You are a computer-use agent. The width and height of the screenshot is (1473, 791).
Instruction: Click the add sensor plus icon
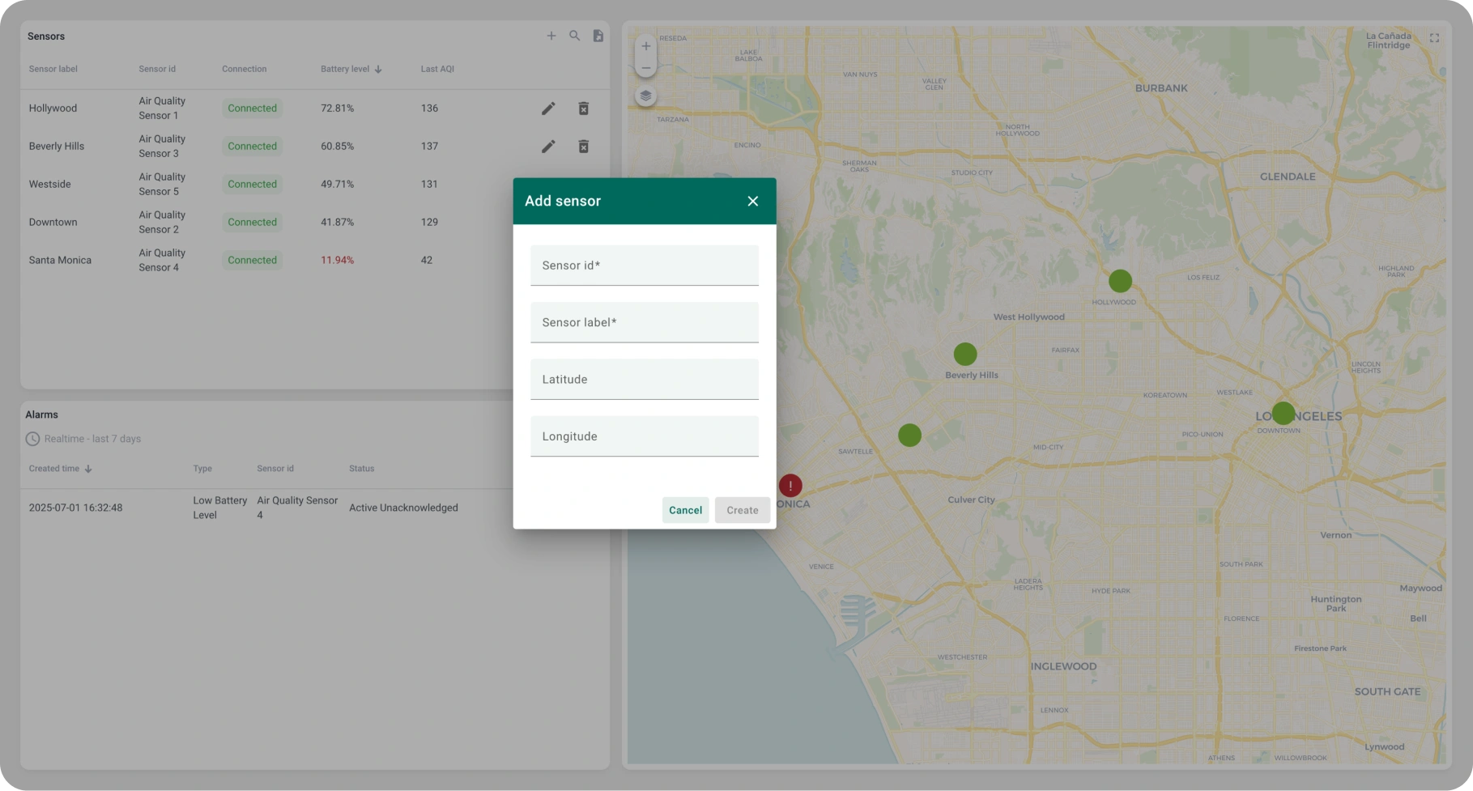[551, 36]
